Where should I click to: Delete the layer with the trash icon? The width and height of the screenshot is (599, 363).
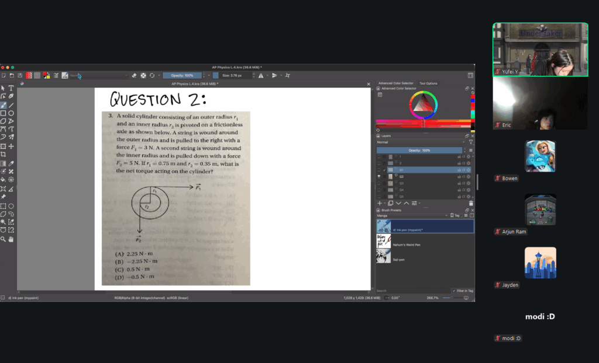pos(471,203)
